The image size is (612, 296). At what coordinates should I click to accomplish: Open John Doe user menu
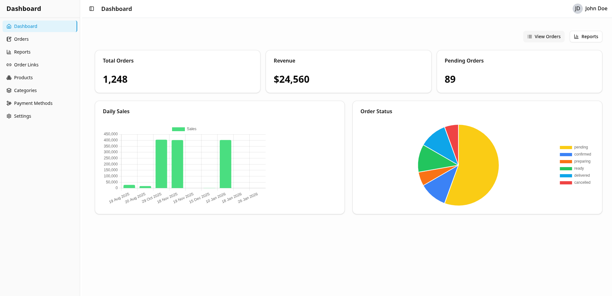pos(596,9)
